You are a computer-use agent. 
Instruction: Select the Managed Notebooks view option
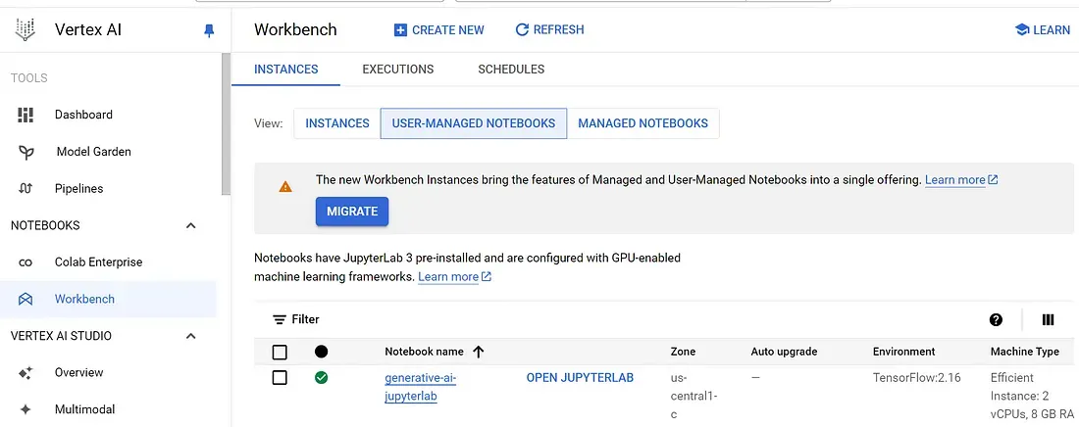click(x=642, y=123)
